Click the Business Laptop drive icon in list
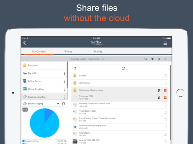The image size is (193, 144). (24, 97)
